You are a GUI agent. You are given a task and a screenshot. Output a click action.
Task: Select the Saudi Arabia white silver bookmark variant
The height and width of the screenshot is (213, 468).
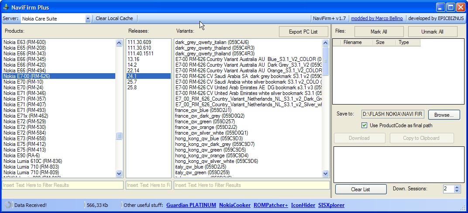pos(248,82)
